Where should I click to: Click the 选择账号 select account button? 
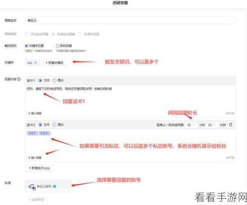[x=36, y=200]
